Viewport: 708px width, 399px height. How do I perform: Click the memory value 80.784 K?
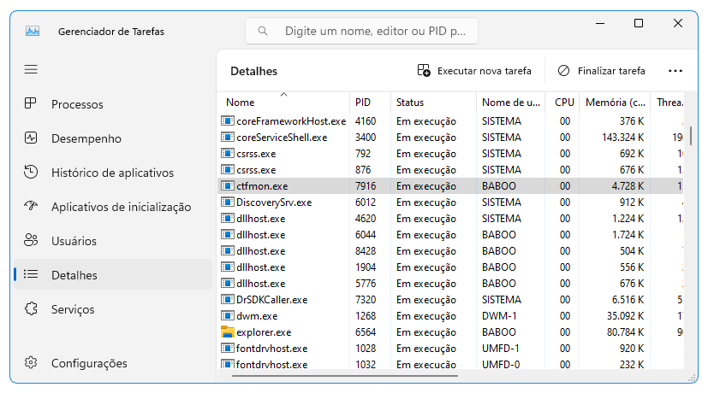pyautogui.click(x=625, y=332)
